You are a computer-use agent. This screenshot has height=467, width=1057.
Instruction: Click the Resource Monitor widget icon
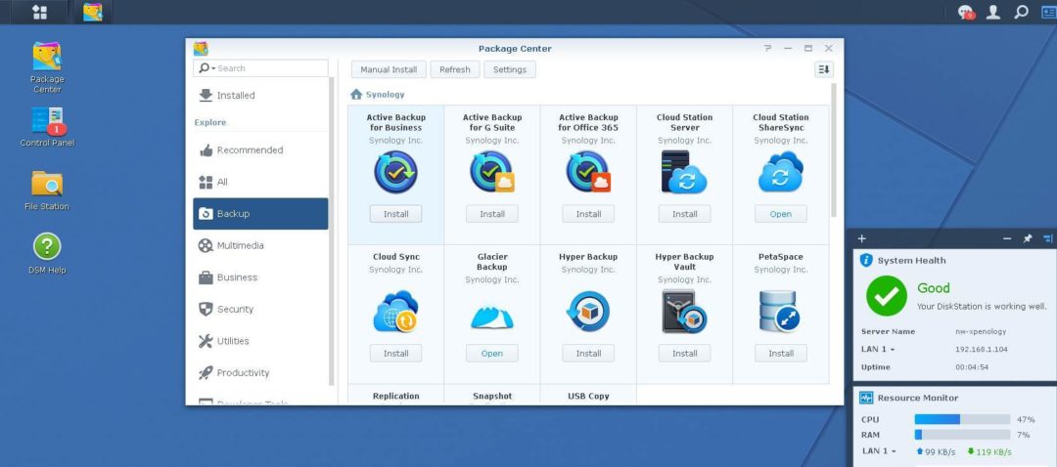[866, 398]
